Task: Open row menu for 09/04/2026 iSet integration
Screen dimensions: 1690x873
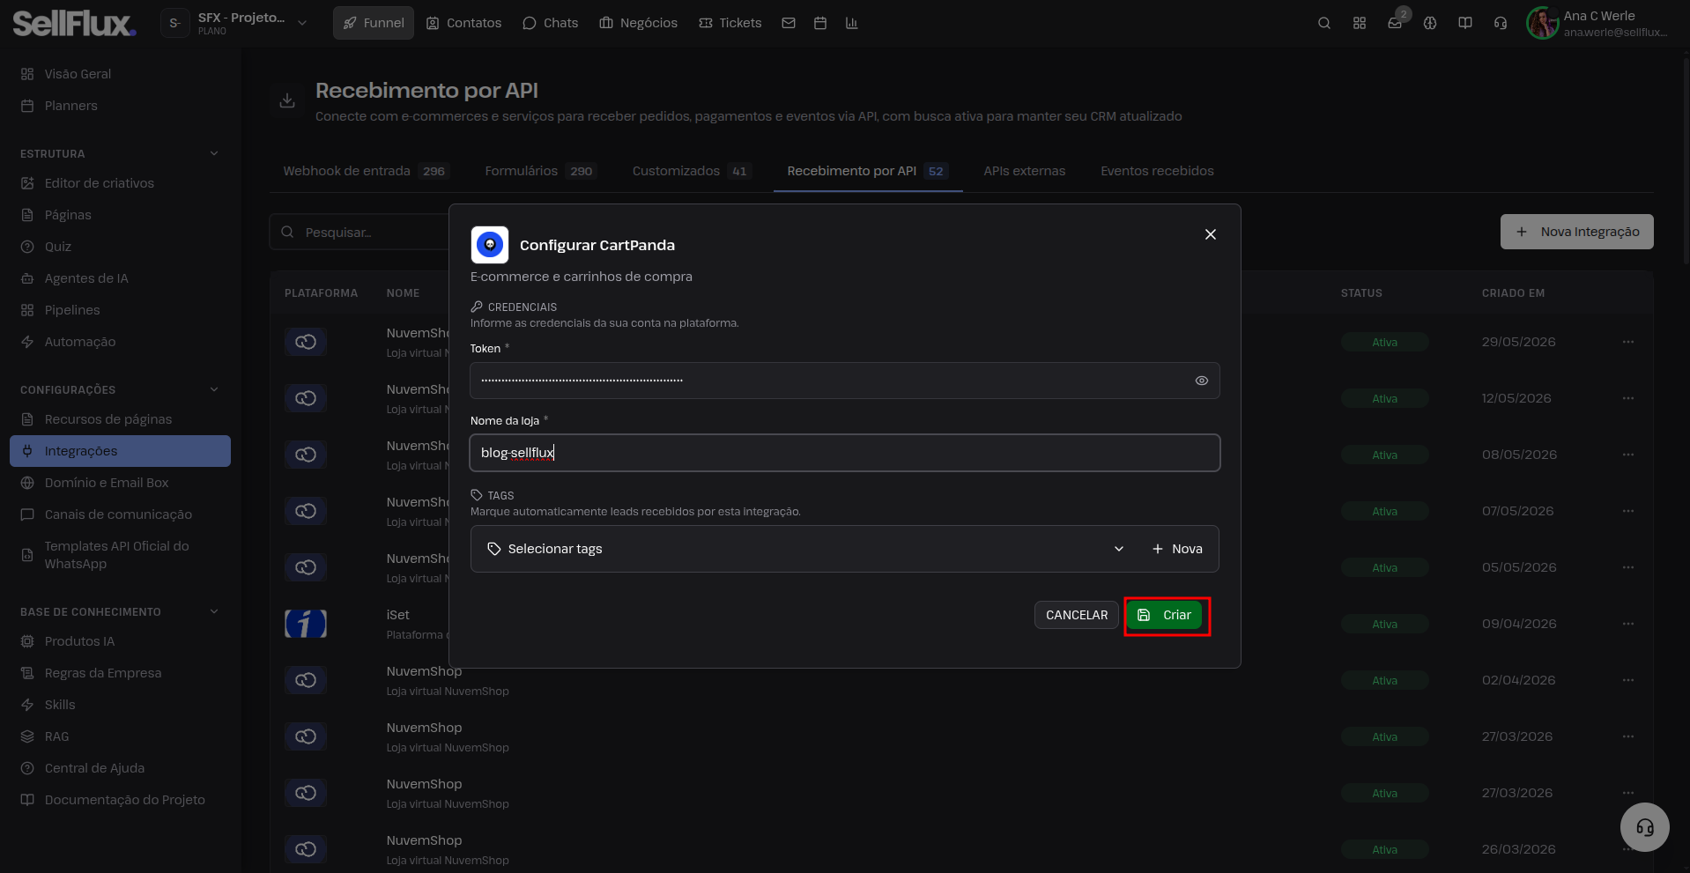Action: click(x=1628, y=624)
